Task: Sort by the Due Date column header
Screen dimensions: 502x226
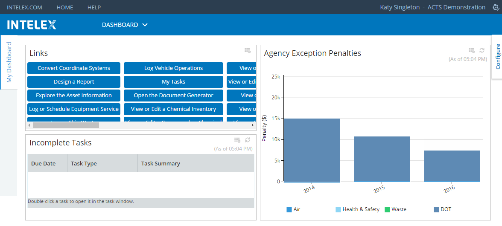Action: click(x=47, y=163)
